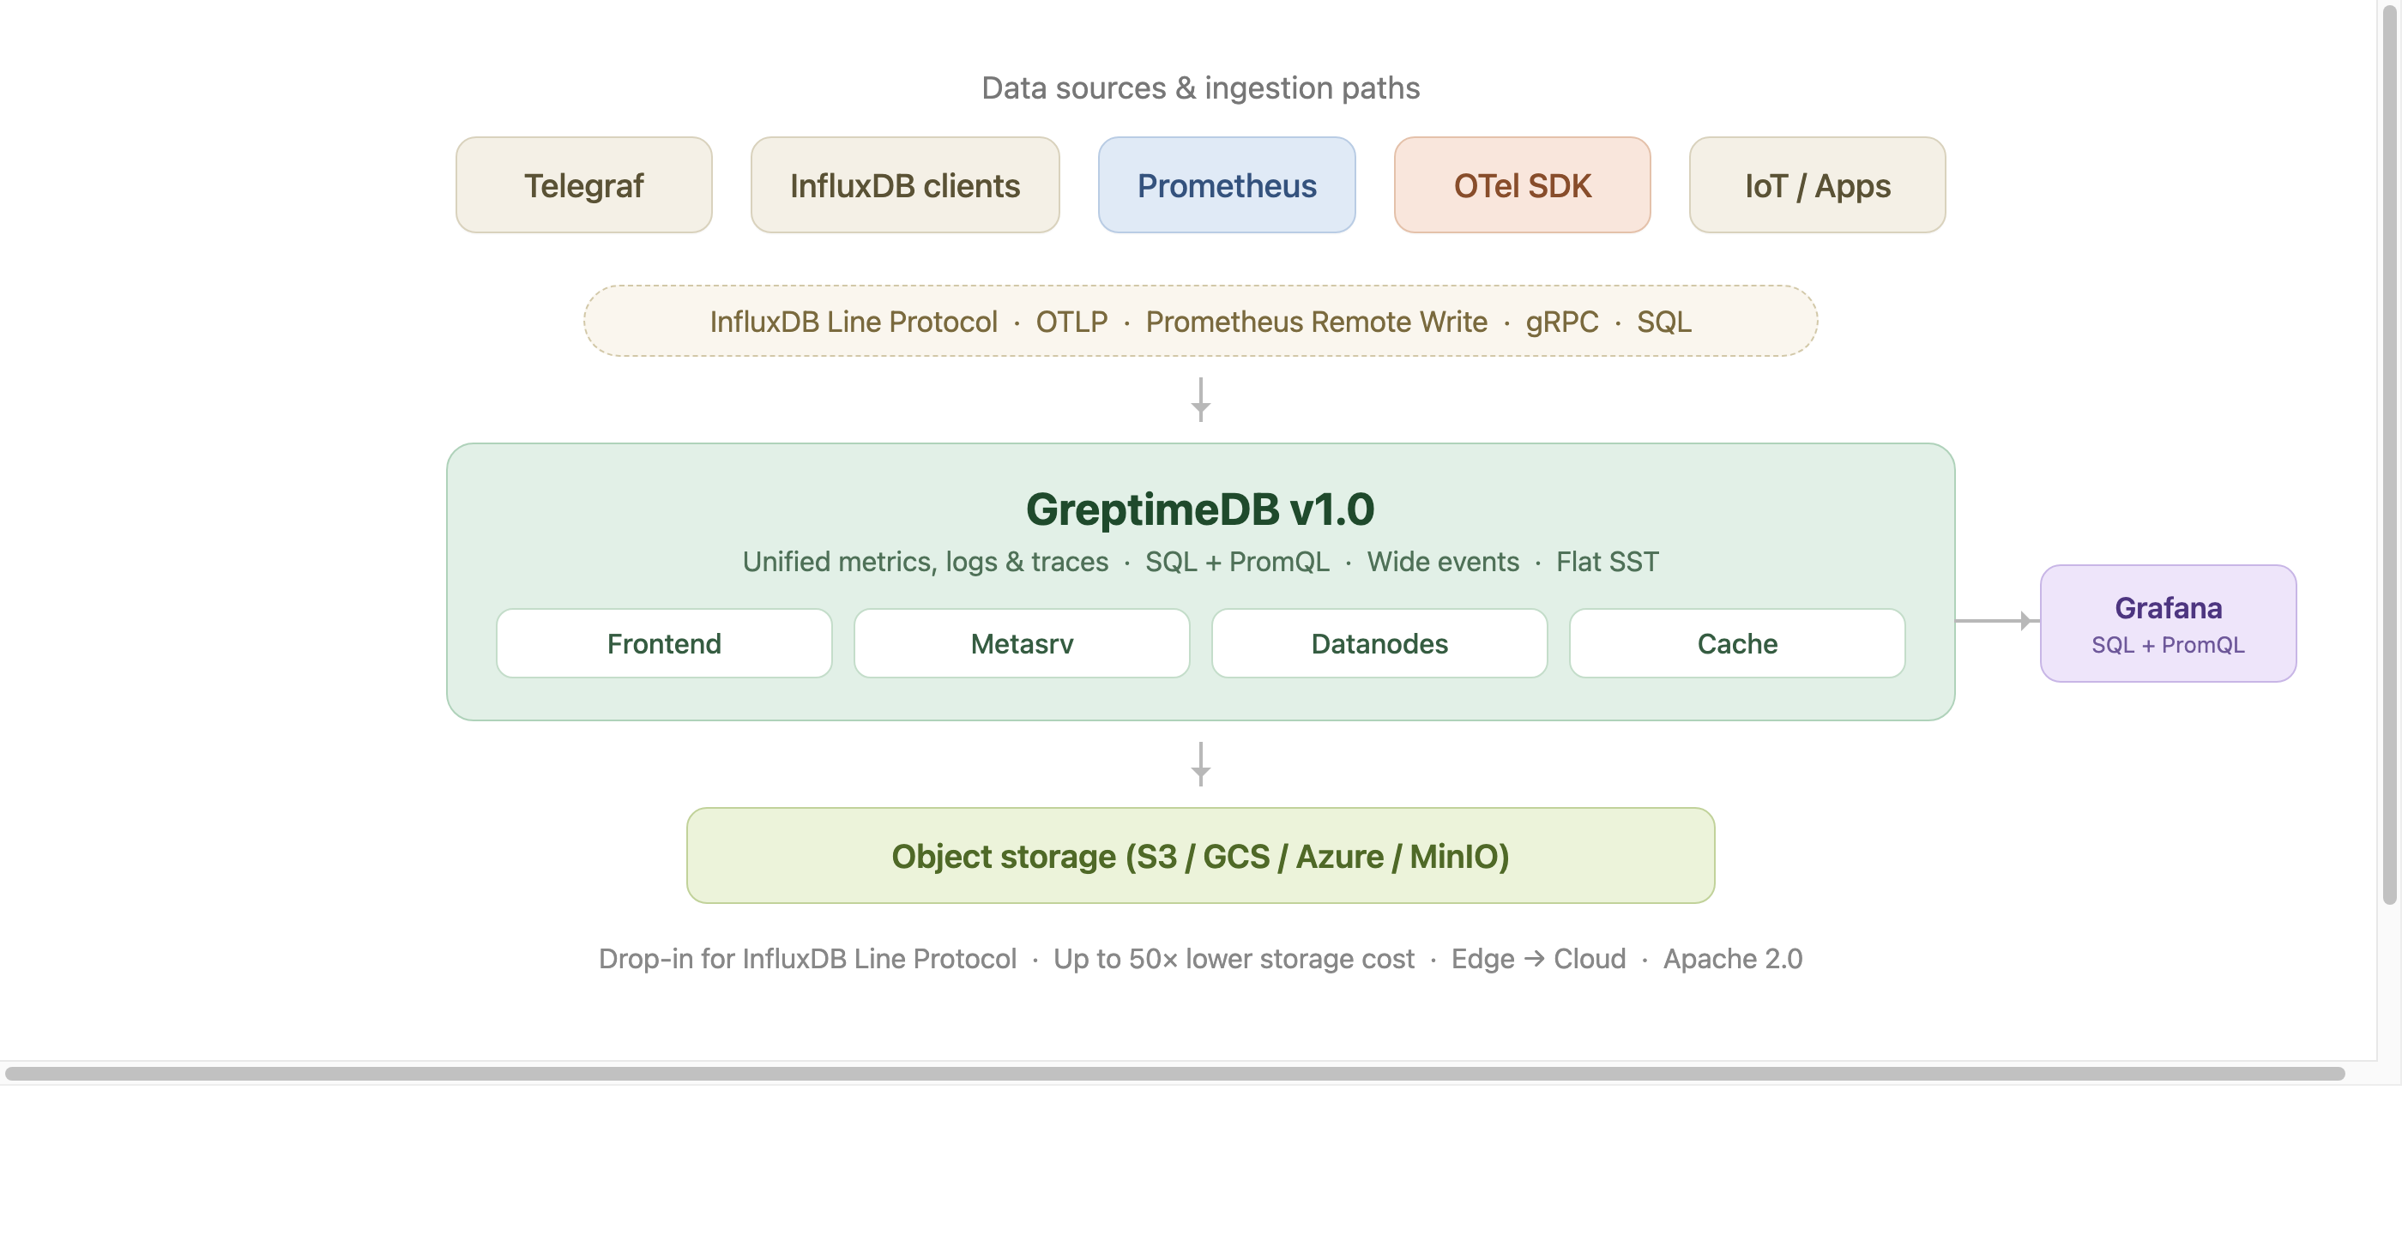
Task: Click the 'Wide events' text
Action: [1443, 561]
